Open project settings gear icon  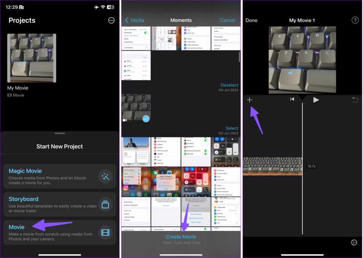click(354, 243)
